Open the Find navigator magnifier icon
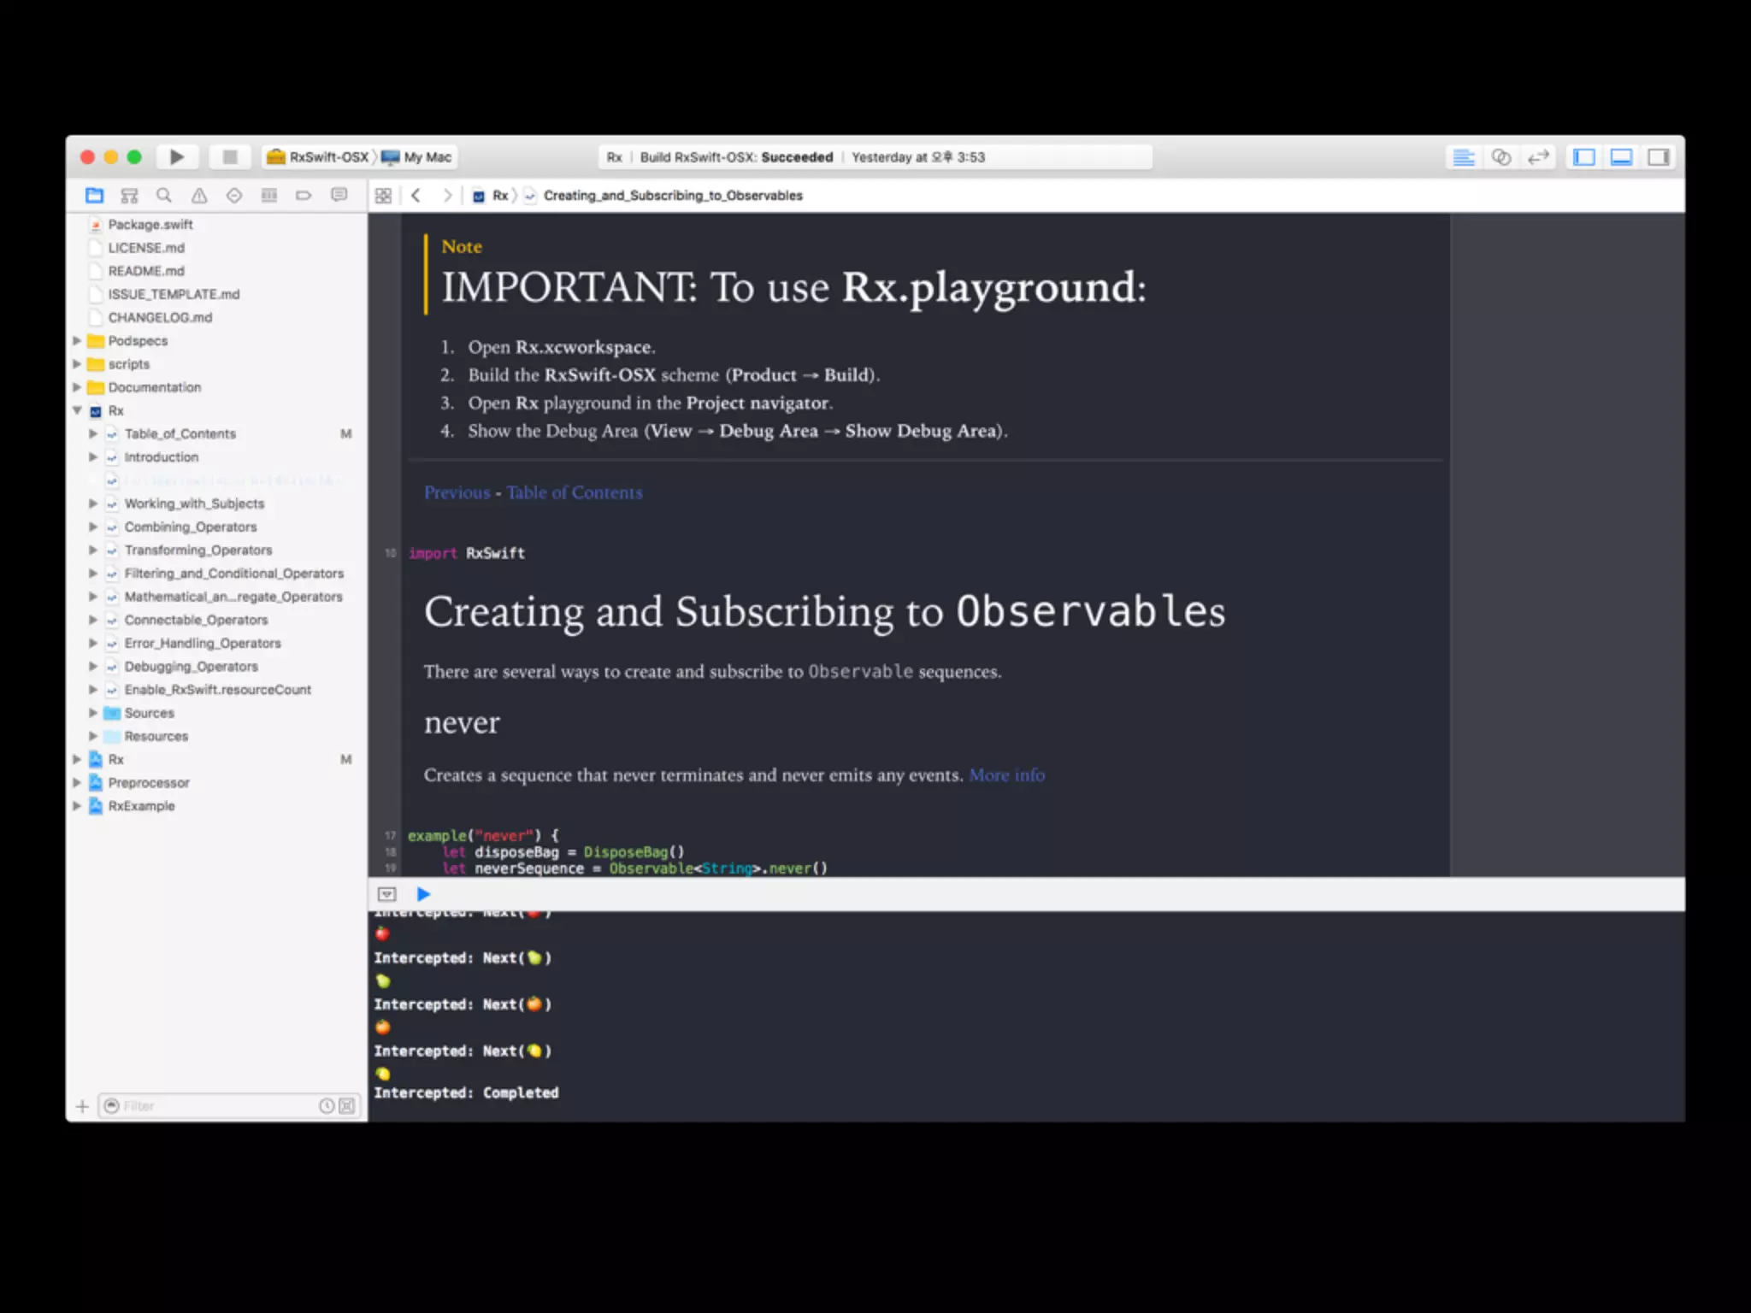This screenshot has width=1751, height=1313. pyautogui.click(x=164, y=196)
